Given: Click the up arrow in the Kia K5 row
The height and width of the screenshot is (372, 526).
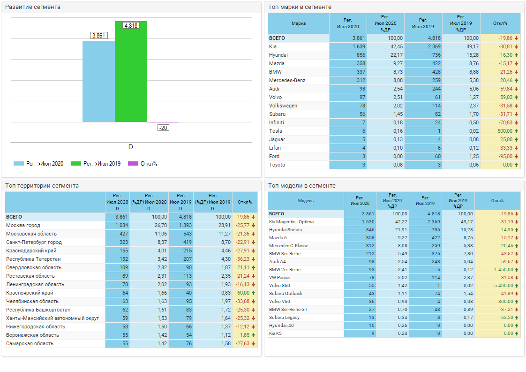Looking at the screenshot, I should [516, 334].
